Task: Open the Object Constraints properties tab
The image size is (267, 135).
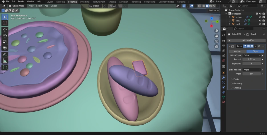Action: (224, 92)
